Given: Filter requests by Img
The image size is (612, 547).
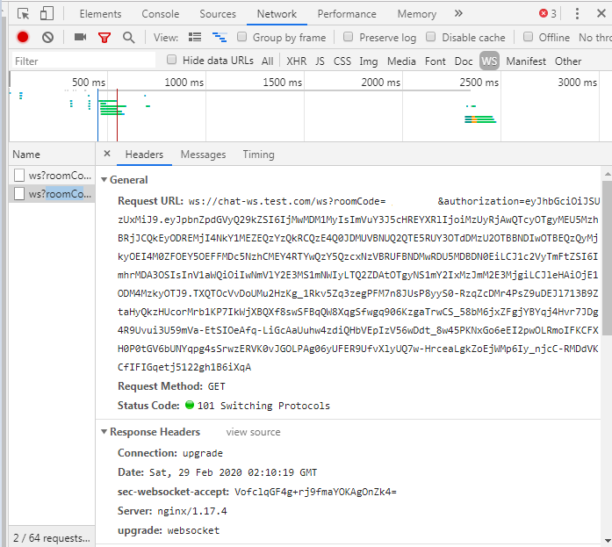Looking at the screenshot, I should coord(368,61).
